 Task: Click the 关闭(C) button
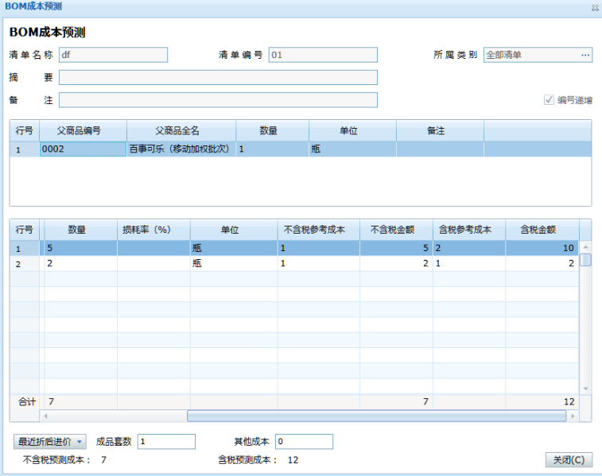pyautogui.click(x=569, y=460)
